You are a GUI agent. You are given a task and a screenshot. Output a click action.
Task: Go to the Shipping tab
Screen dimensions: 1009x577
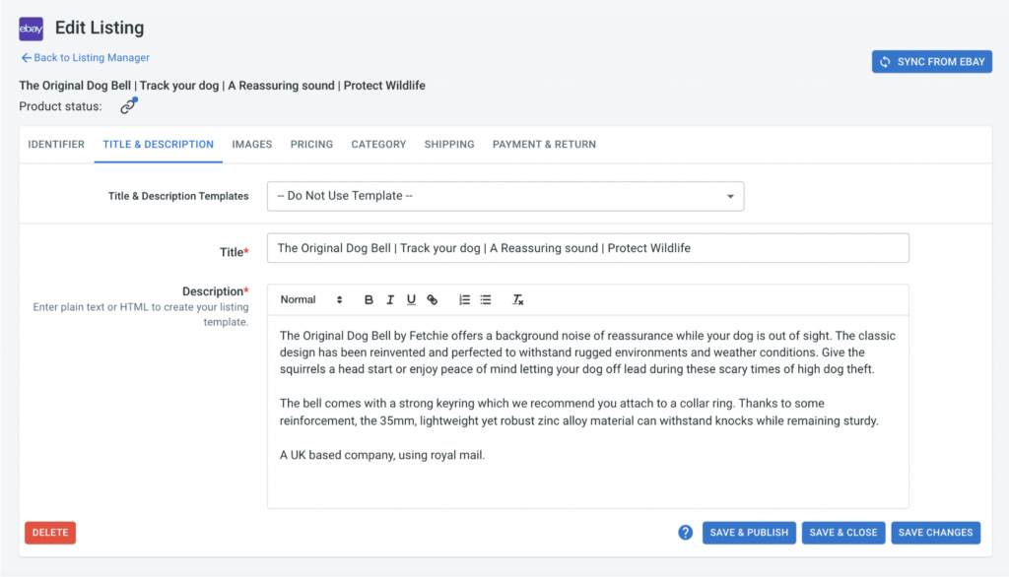pyautogui.click(x=449, y=145)
